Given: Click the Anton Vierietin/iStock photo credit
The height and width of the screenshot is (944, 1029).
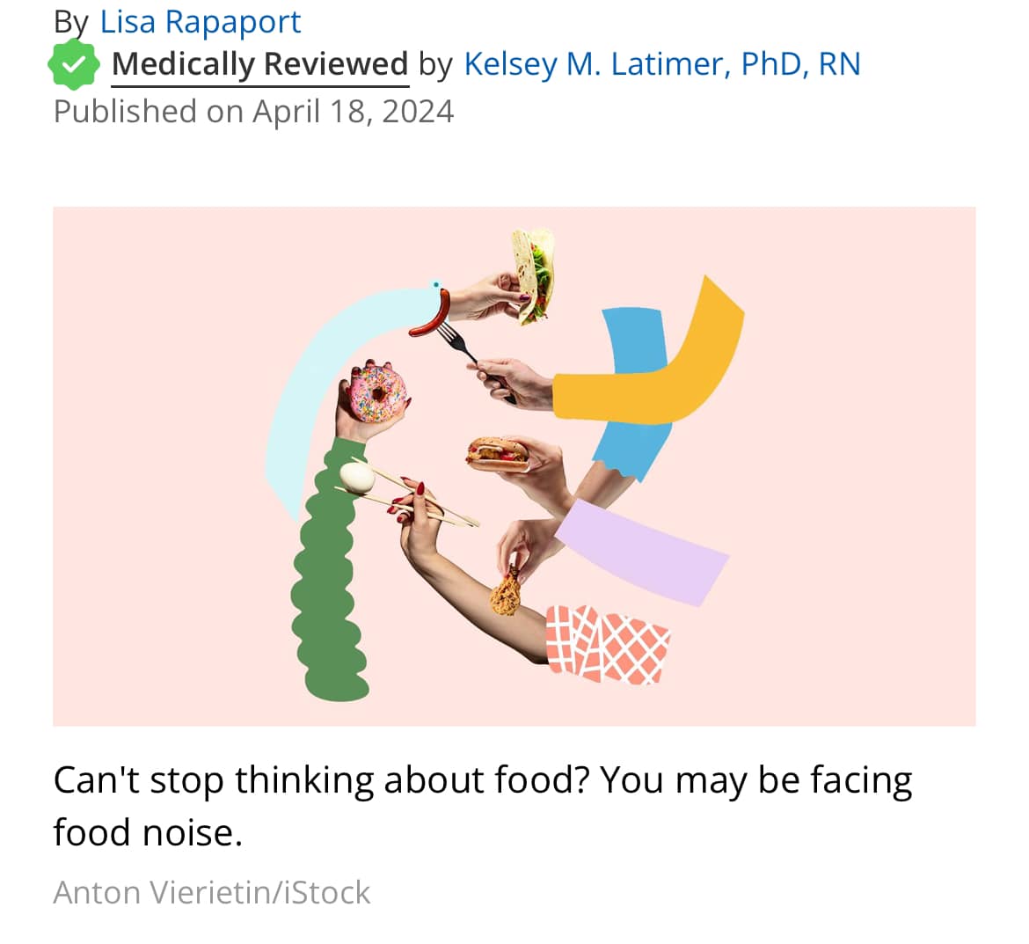Looking at the screenshot, I should coord(212,893).
